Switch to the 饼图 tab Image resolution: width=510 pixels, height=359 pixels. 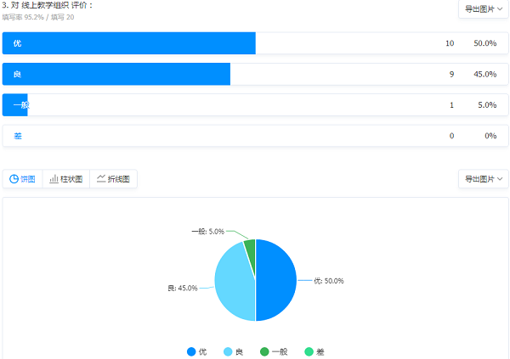pos(23,179)
